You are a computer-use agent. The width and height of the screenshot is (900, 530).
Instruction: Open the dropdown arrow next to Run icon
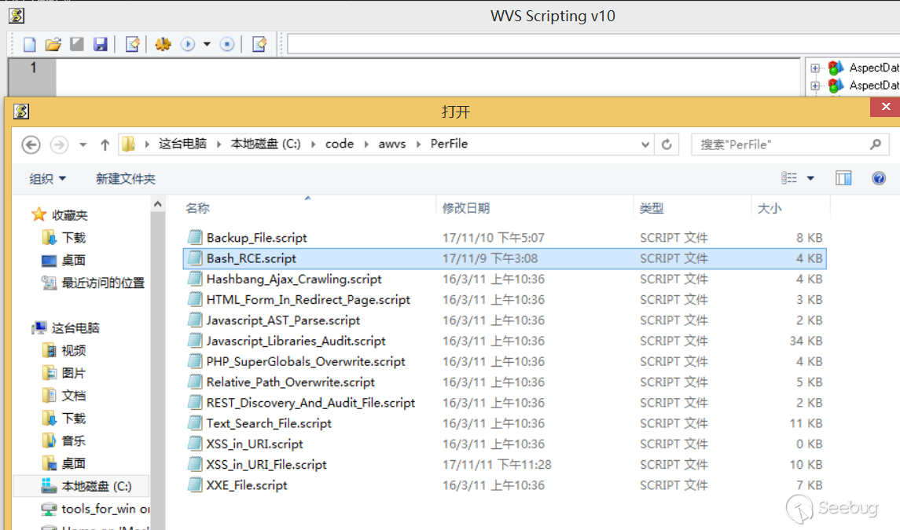pyautogui.click(x=207, y=44)
